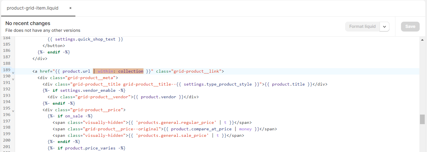Collapse the code fold arrow at line 189
Image resolution: width=427 pixels, height=152 pixels.
(13, 73)
